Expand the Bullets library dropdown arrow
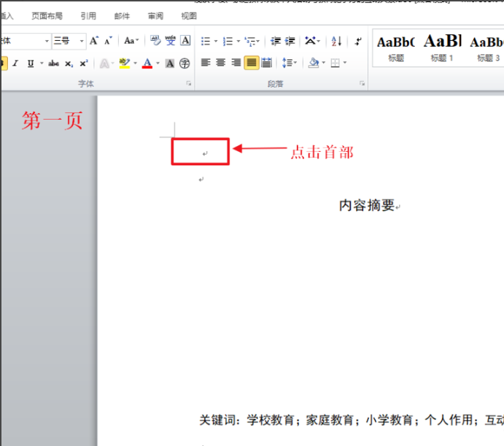Viewport: 504px width, 446px height. [216, 41]
